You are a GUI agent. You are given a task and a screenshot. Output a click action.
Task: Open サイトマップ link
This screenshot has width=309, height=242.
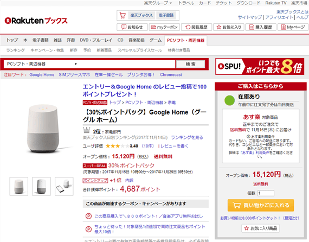tap(250, 17)
